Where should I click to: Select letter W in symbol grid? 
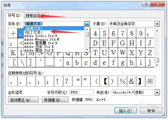point(123,53)
